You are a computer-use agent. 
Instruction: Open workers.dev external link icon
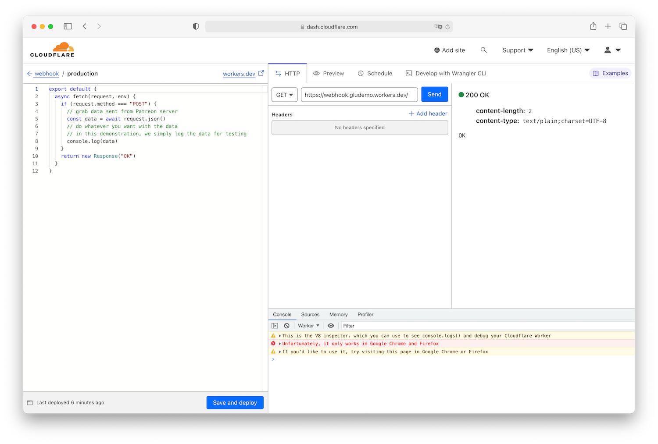[x=261, y=73]
